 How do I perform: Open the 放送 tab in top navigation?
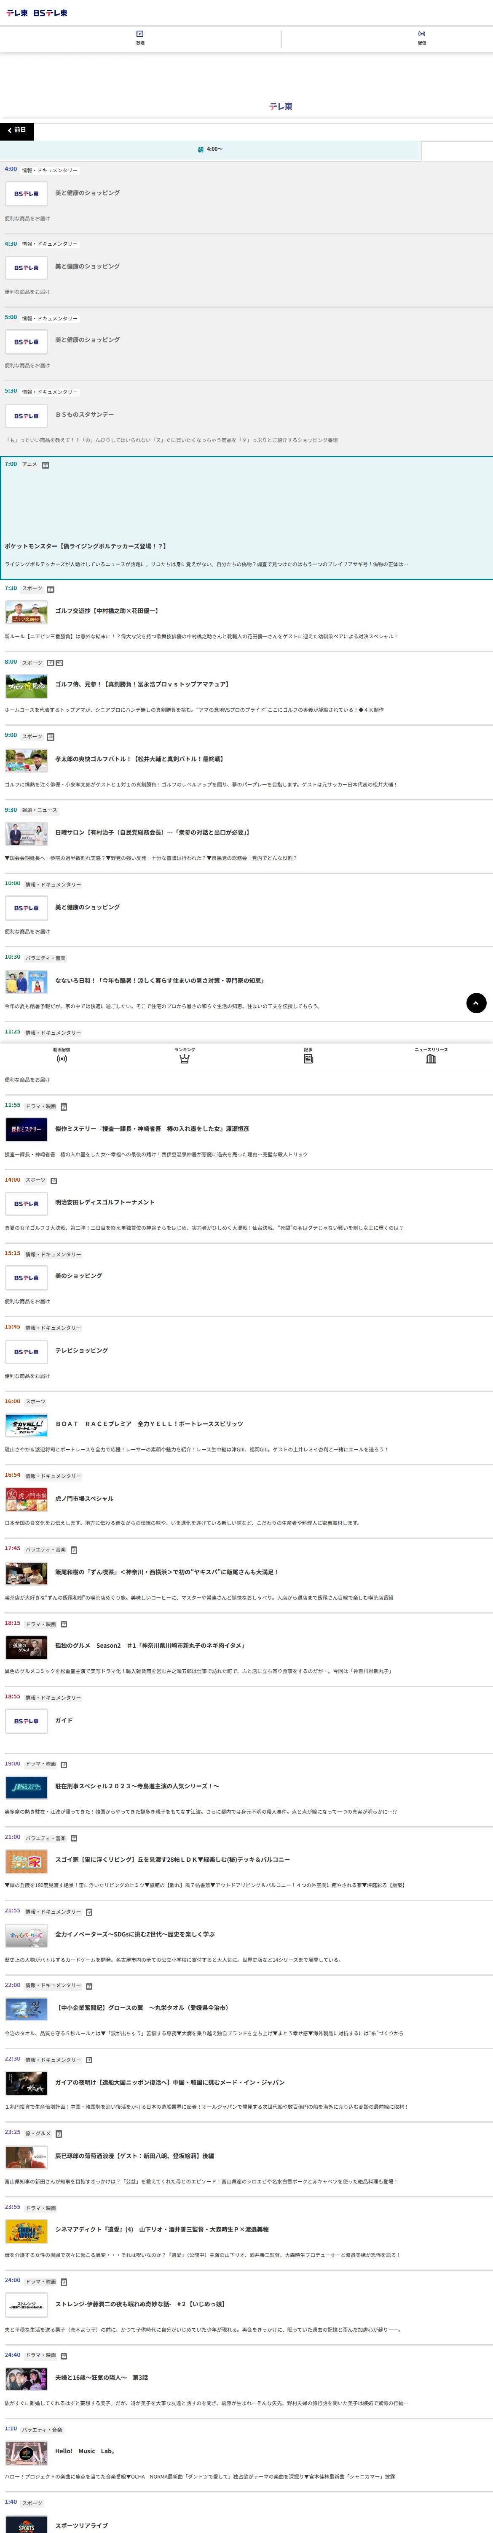click(140, 38)
